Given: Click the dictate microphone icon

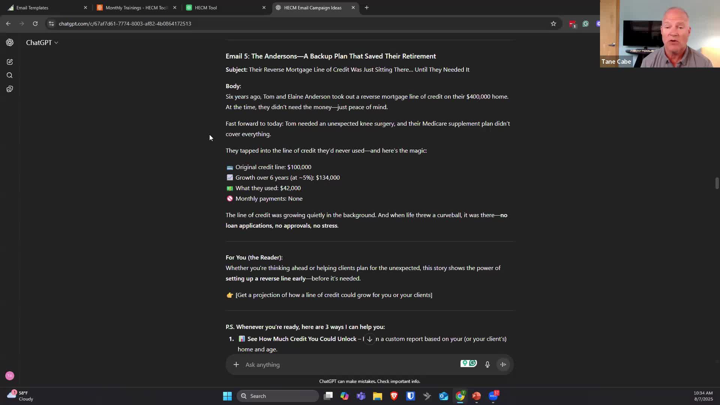Looking at the screenshot, I should [x=487, y=364].
